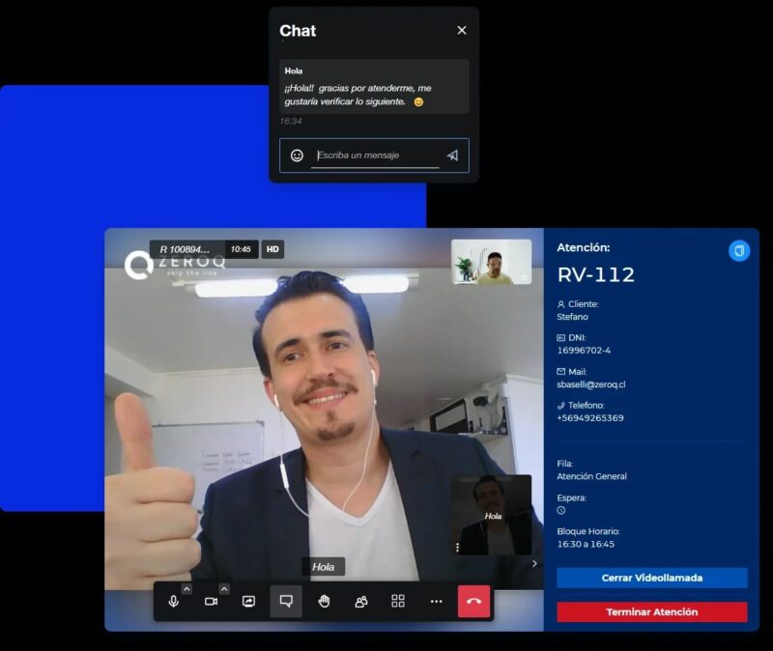Mute the microphone in the call toolbar
The height and width of the screenshot is (651, 773).
pyautogui.click(x=173, y=601)
